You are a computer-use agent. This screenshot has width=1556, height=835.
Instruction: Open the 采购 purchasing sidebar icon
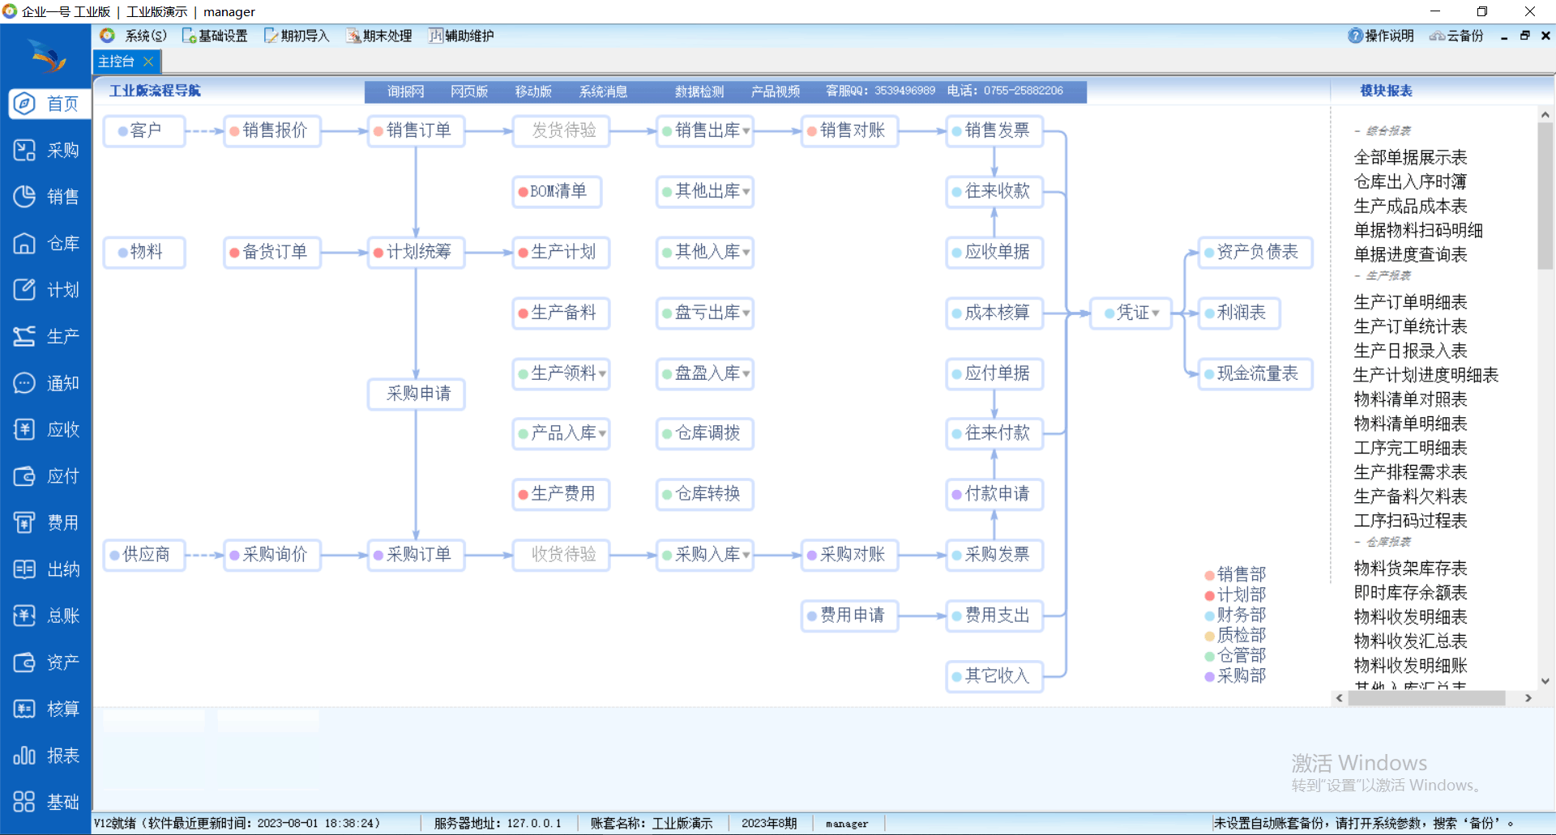[x=24, y=151]
